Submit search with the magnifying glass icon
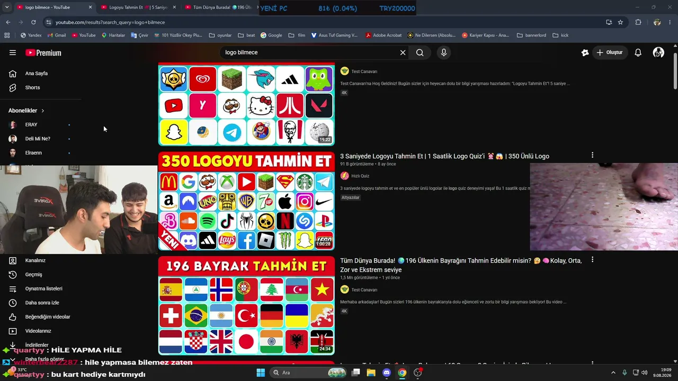 point(420,52)
